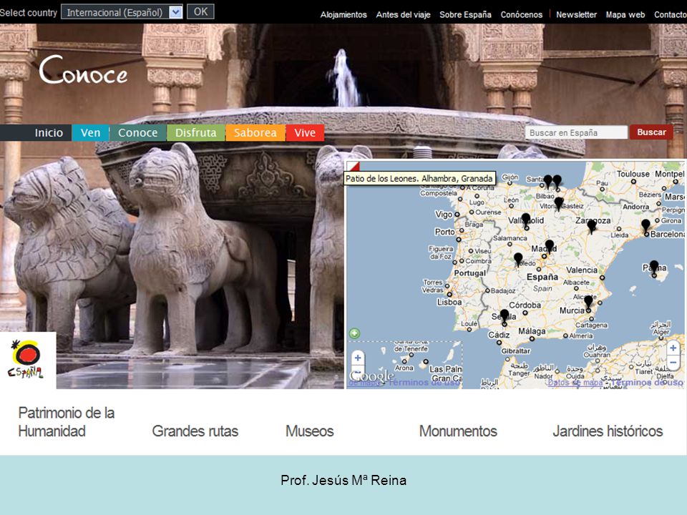The width and height of the screenshot is (687, 515).
Task: Open the Contacto link
Action: click(671, 14)
